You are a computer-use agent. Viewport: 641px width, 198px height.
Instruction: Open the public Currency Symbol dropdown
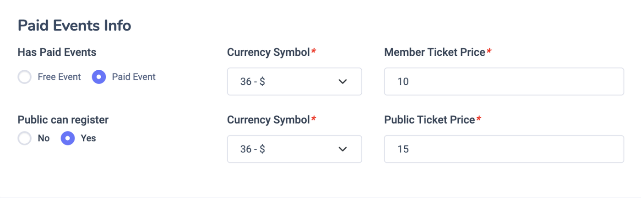[294, 149]
